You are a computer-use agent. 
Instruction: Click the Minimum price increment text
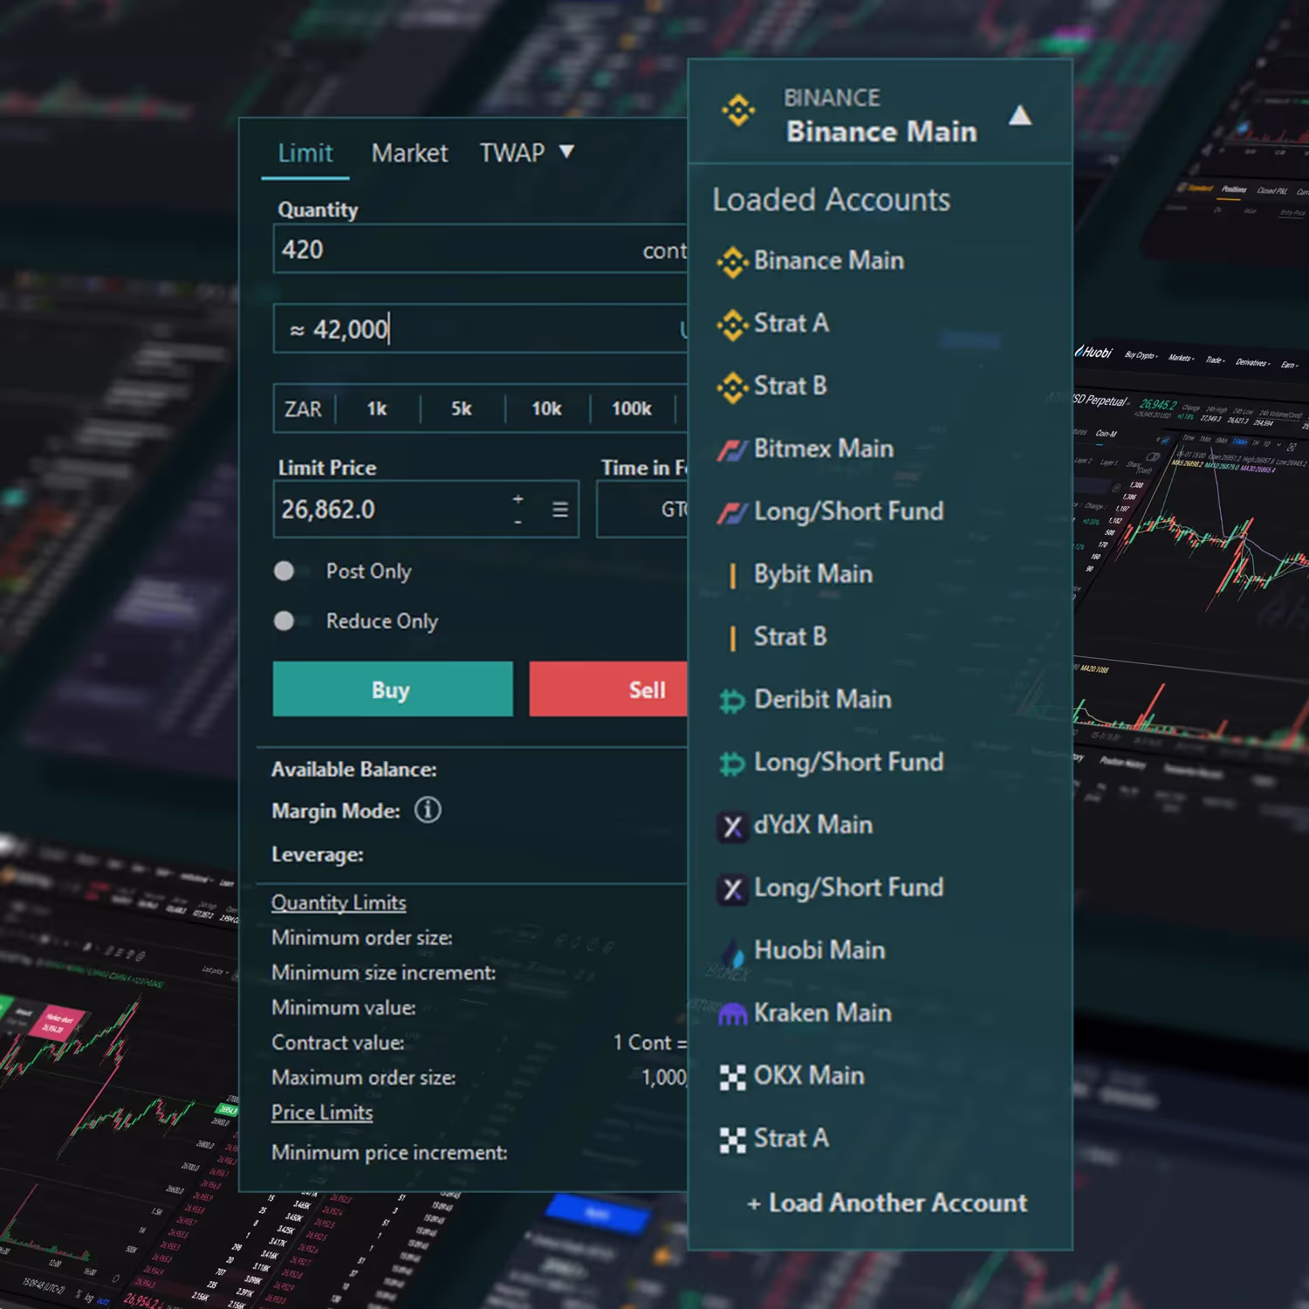[389, 1153]
